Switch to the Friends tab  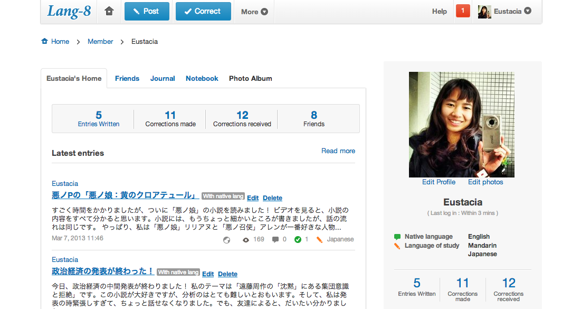click(x=127, y=78)
